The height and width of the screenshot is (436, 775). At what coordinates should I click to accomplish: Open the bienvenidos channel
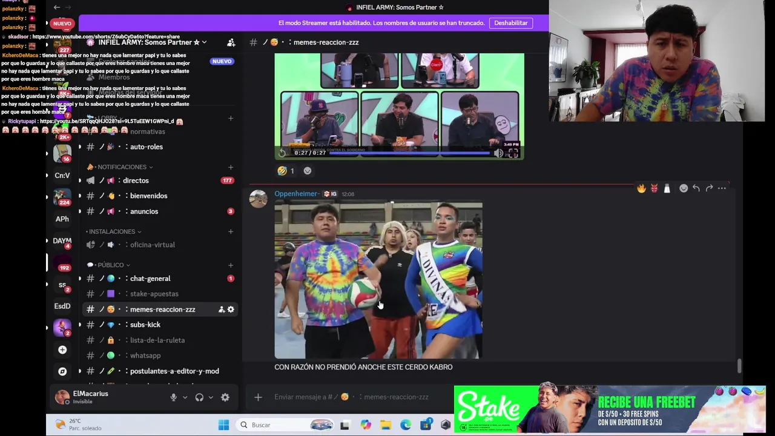[159, 196]
